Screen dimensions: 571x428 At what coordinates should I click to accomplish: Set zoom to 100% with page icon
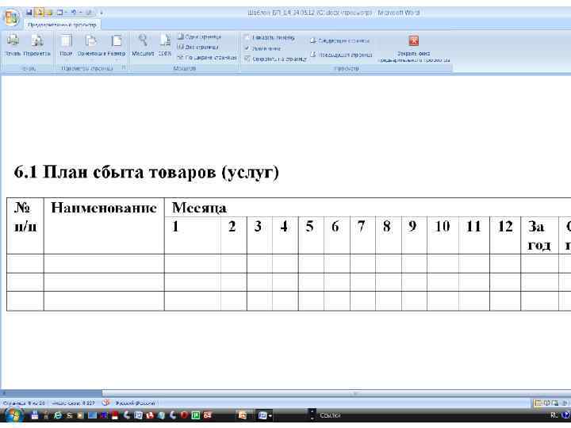tap(165, 44)
